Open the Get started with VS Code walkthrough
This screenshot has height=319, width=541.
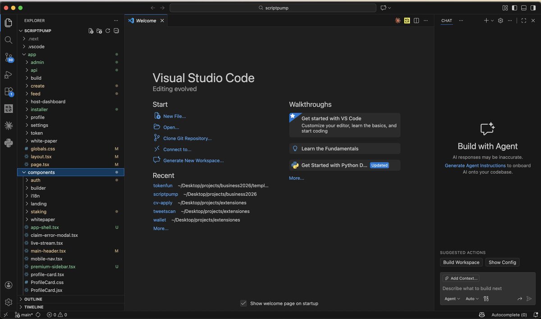pos(345,125)
